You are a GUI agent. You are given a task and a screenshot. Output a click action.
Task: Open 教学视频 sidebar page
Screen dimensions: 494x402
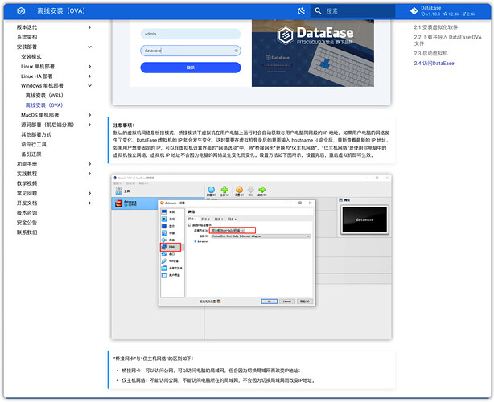pyautogui.click(x=27, y=183)
